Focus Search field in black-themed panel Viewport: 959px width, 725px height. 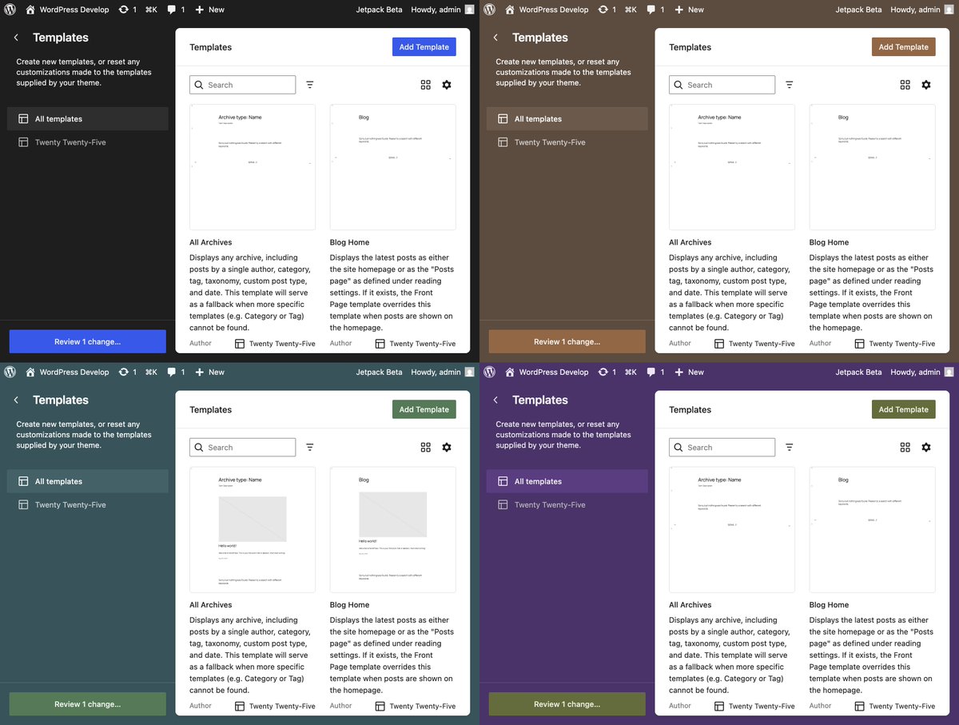(243, 85)
